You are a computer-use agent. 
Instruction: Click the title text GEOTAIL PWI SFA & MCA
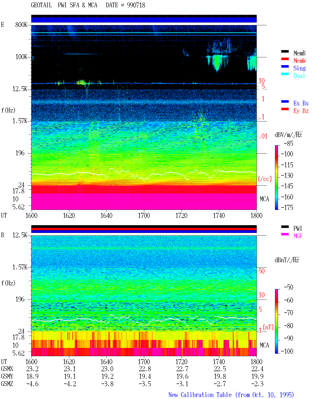tap(64, 5)
